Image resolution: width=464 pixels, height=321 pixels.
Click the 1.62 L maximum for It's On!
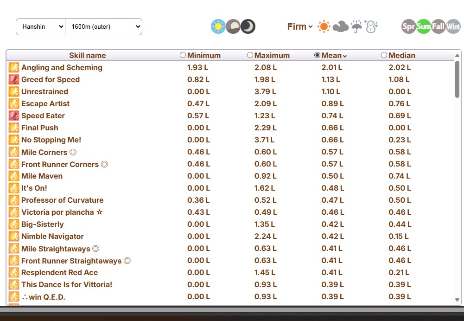coord(265,188)
